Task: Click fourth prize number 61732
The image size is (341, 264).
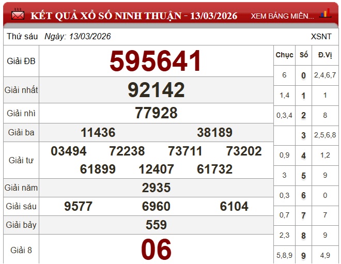Action: pyautogui.click(x=215, y=169)
